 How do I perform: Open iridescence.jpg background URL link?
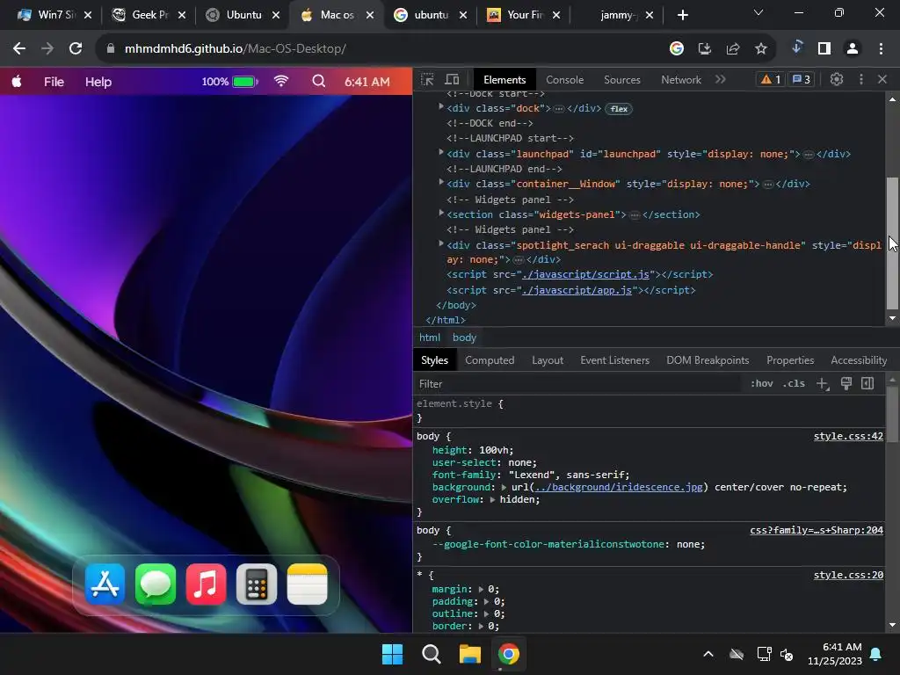pyautogui.click(x=618, y=487)
